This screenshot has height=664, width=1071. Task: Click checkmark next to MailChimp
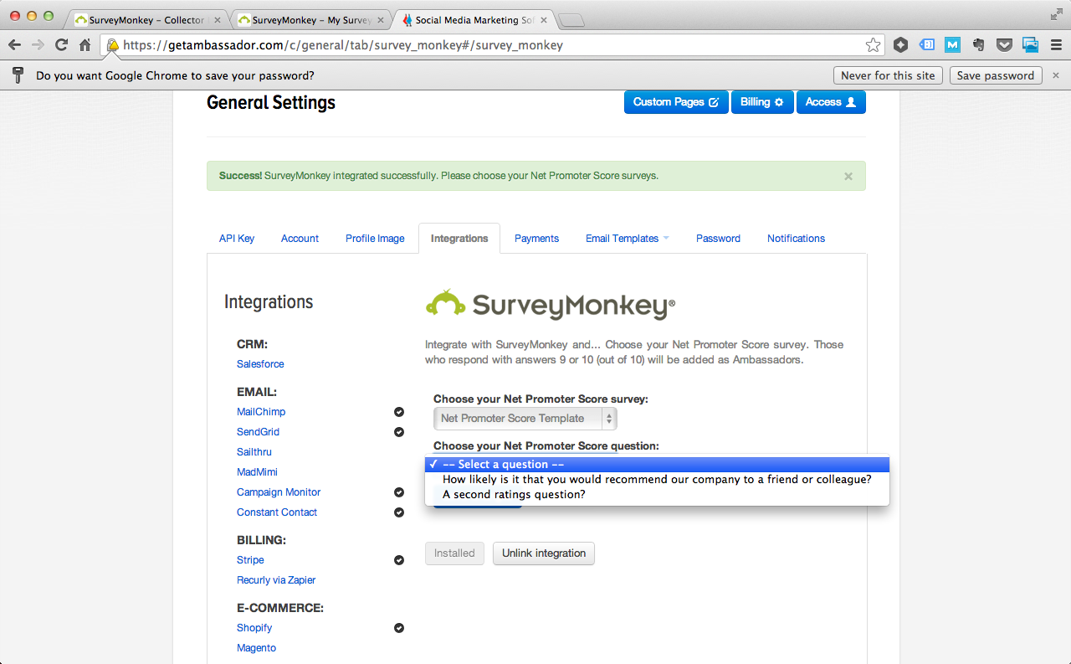(399, 412)
